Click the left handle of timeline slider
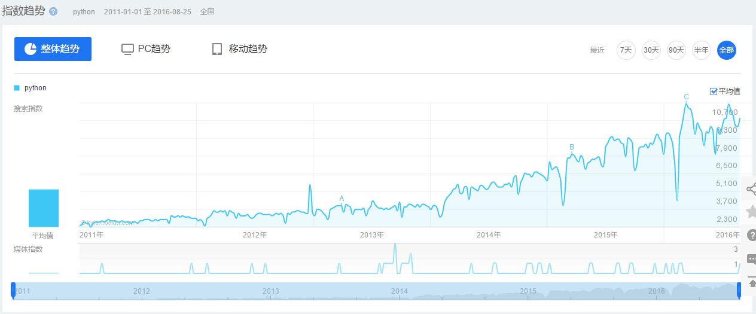756x314 pixels. point(13,290)
